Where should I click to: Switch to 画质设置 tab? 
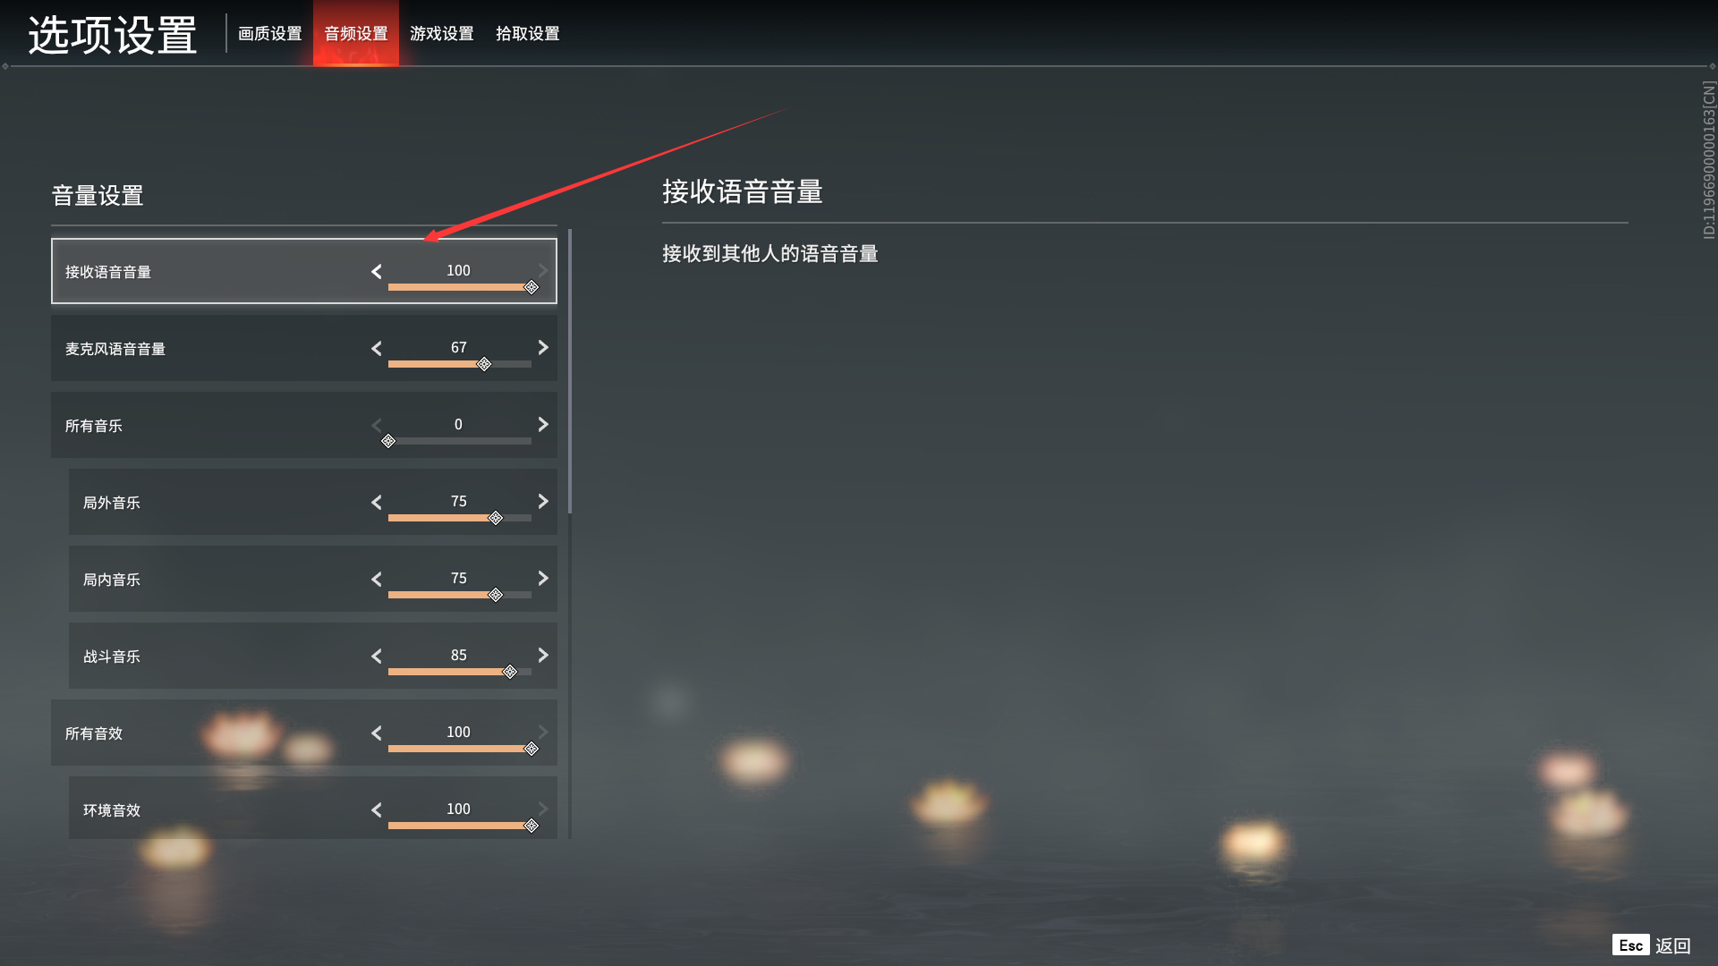click(270, 33)
